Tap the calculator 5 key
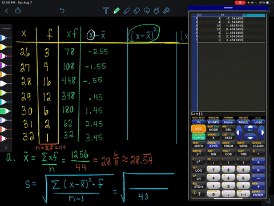Image resolution: width=274 pixels, height=206 pixels. [228, 177]
